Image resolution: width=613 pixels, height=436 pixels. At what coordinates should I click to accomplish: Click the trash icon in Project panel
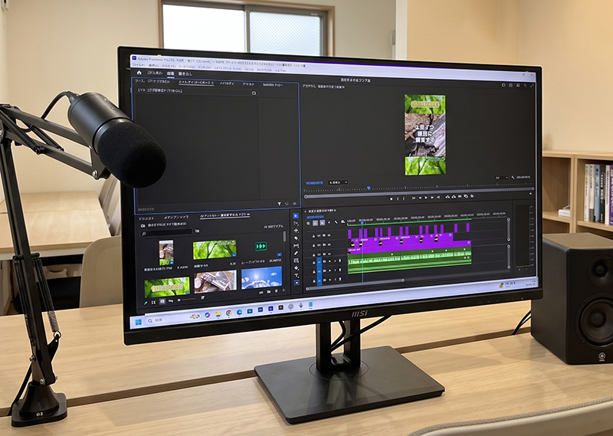point(284,290)
